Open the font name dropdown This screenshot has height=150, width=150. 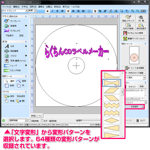point(26,11)
